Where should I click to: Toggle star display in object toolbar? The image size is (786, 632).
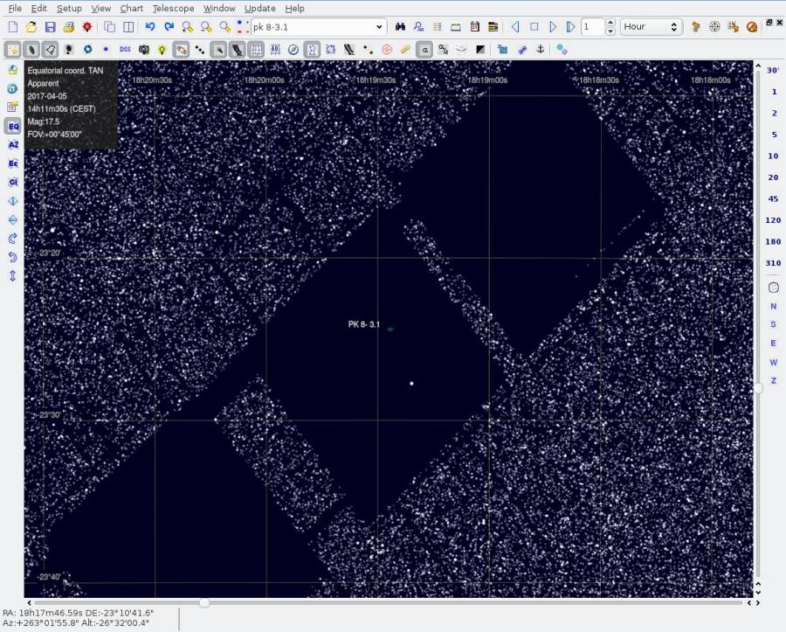click(x=12, y=50)
